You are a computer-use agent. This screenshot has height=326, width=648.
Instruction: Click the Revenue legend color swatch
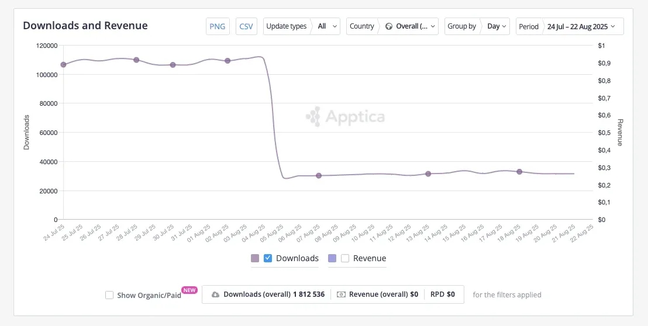332,258
